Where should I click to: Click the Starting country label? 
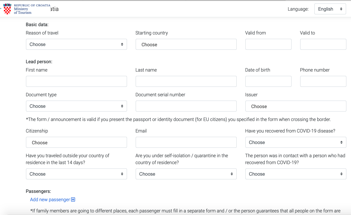click(x=152, y=33)
